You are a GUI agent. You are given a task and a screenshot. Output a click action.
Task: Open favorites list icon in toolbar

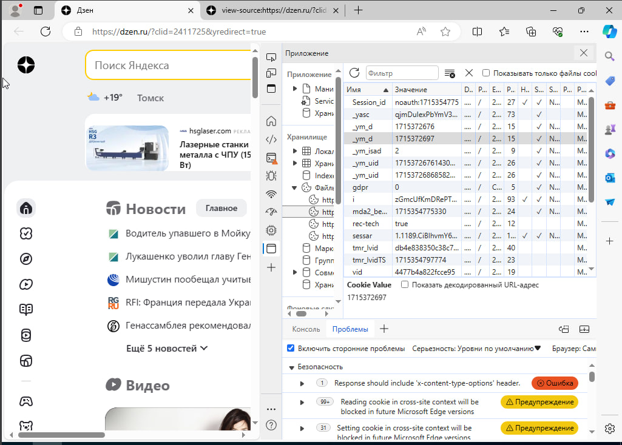tap(504, 32)
